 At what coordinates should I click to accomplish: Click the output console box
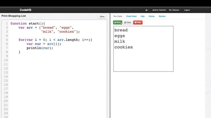(143, 49)
